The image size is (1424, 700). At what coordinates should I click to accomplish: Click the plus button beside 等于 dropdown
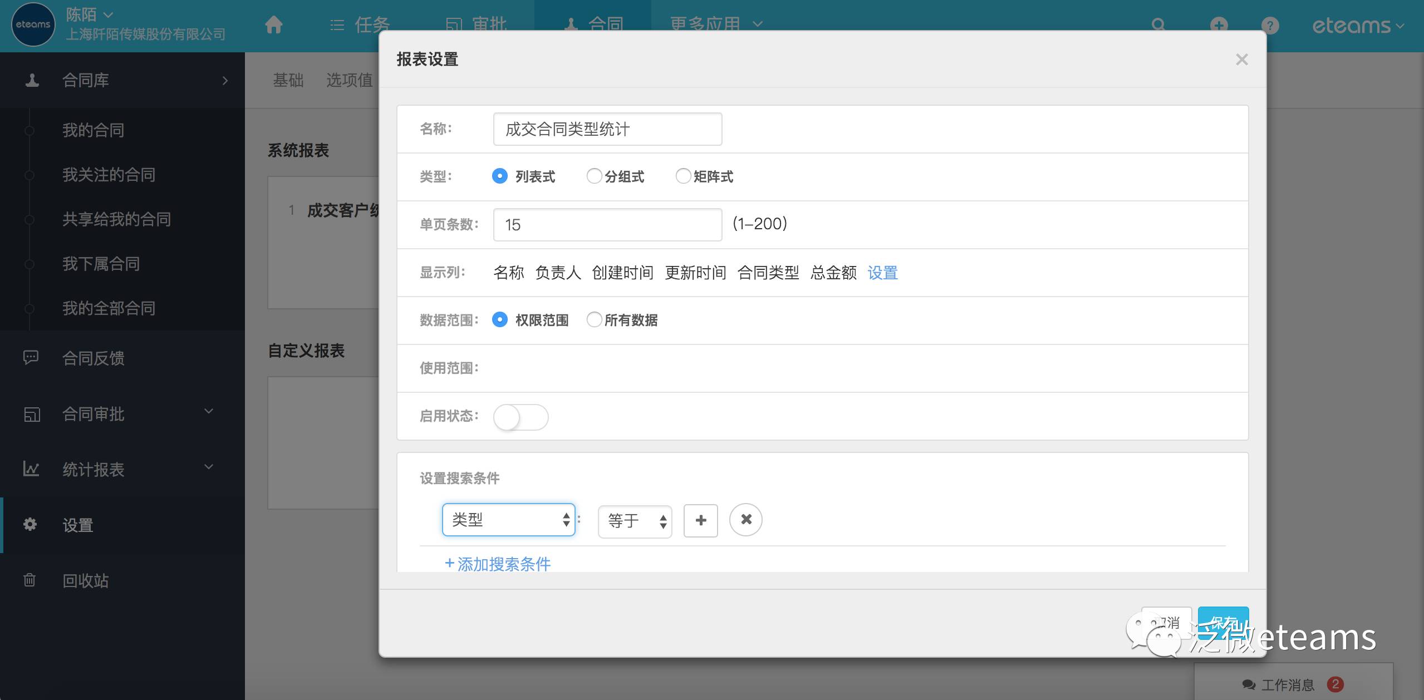point(700,521)
